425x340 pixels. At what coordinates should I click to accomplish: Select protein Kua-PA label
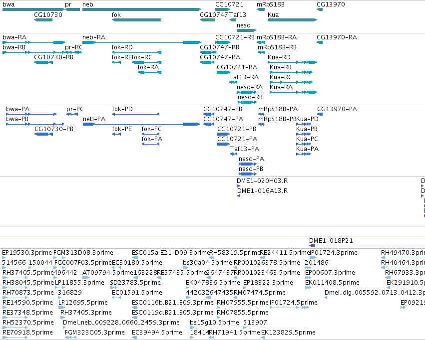pos(307,149)
